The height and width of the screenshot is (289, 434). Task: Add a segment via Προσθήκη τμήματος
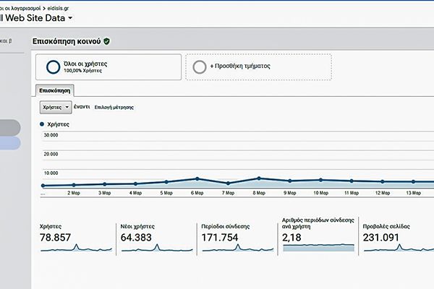pyautogui.click(x=258, y=66)
